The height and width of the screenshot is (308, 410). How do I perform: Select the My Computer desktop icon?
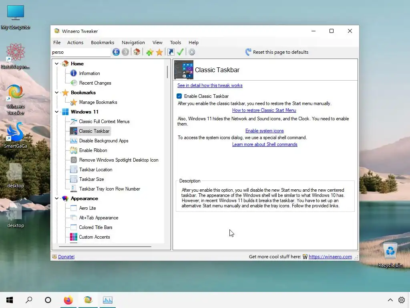(16, 17)
